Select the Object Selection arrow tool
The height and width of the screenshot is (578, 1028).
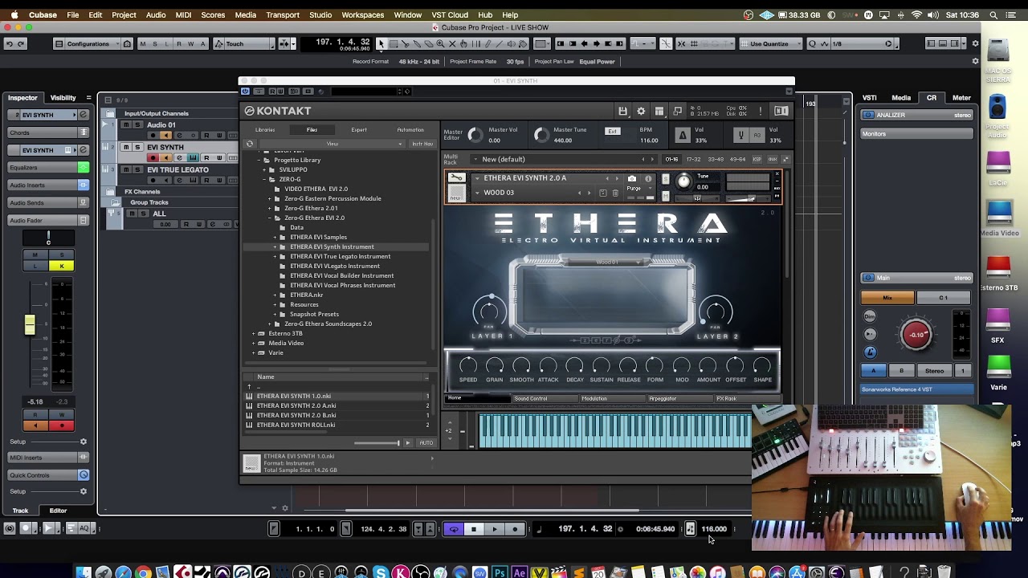381,44
